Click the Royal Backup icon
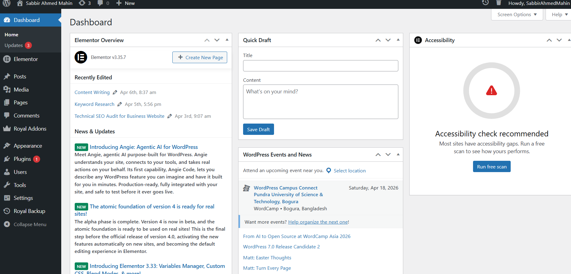Viewport: 571px width, 274px height. [7, 211]
